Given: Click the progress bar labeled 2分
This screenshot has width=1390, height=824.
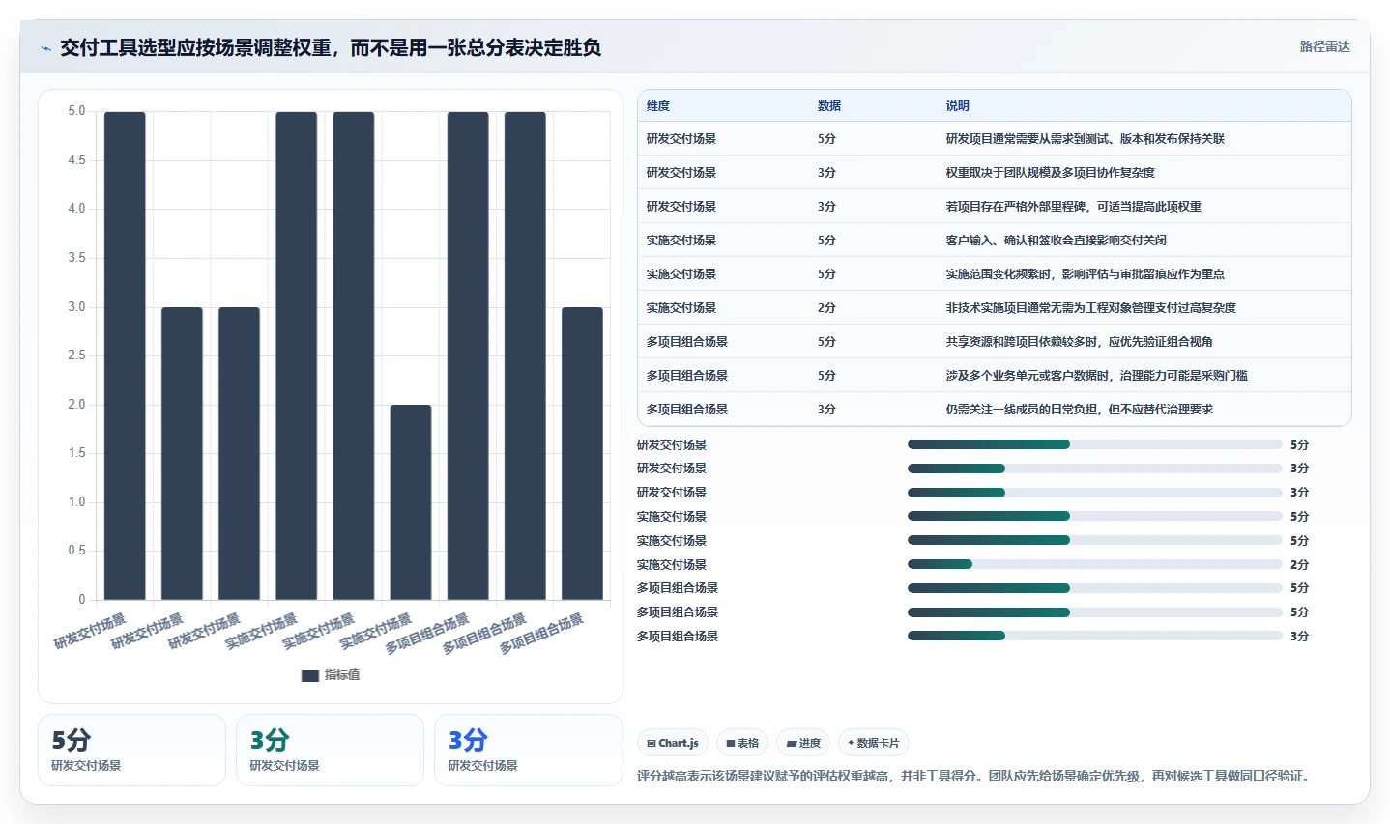Looking at the screenshot, I should 1094,564.
